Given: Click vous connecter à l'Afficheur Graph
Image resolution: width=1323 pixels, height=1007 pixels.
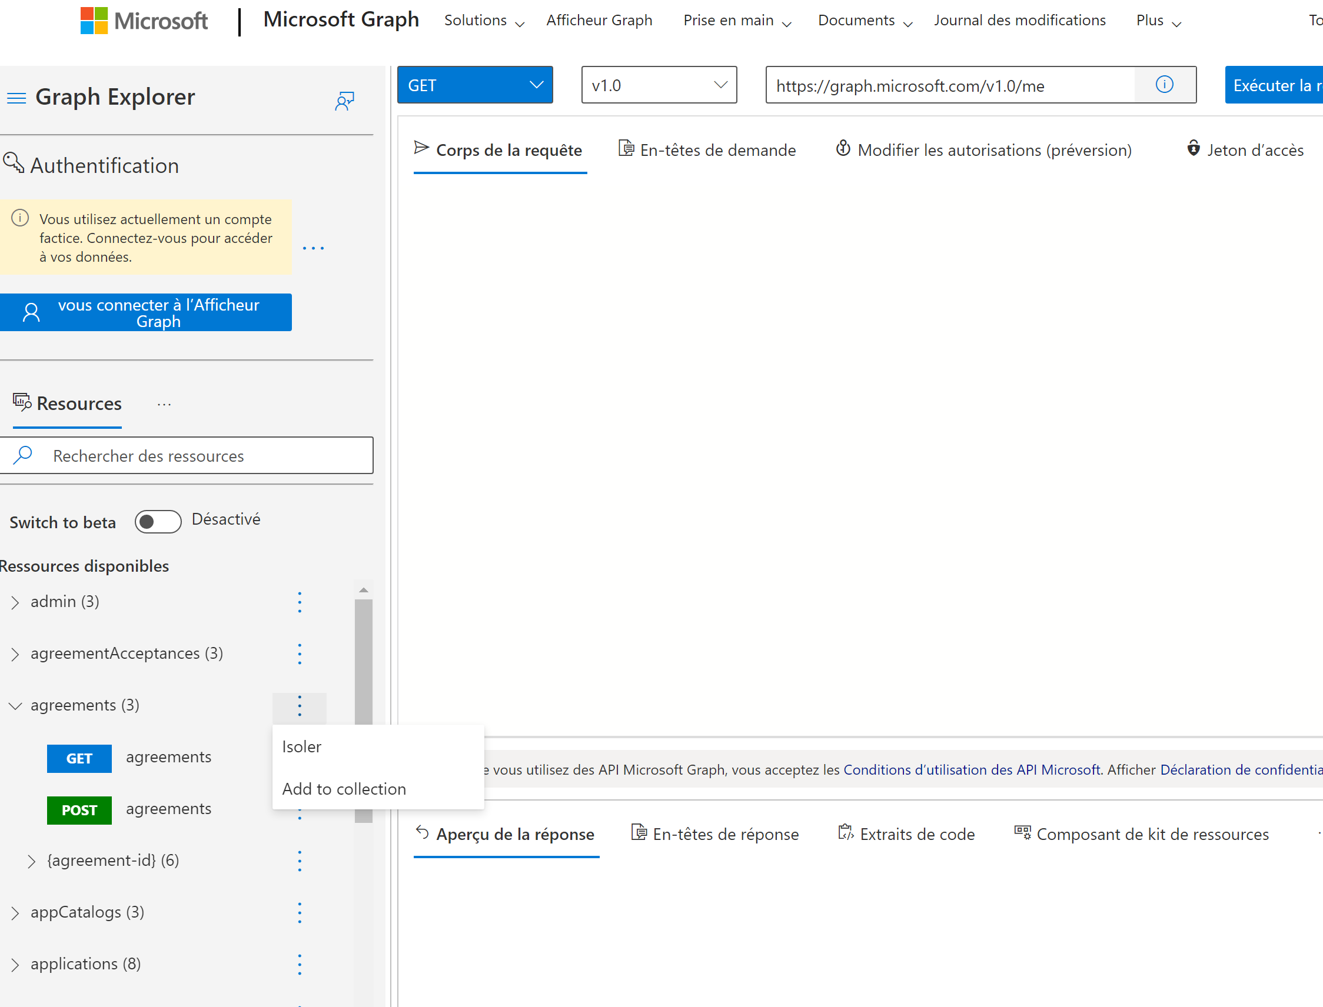Looking at the screenshot, I should 146,312.
